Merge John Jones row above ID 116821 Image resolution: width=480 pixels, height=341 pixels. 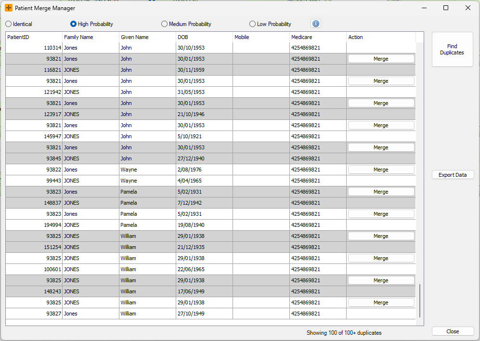(381, 59)
